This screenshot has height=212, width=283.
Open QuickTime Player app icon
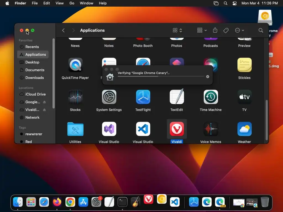75,65
